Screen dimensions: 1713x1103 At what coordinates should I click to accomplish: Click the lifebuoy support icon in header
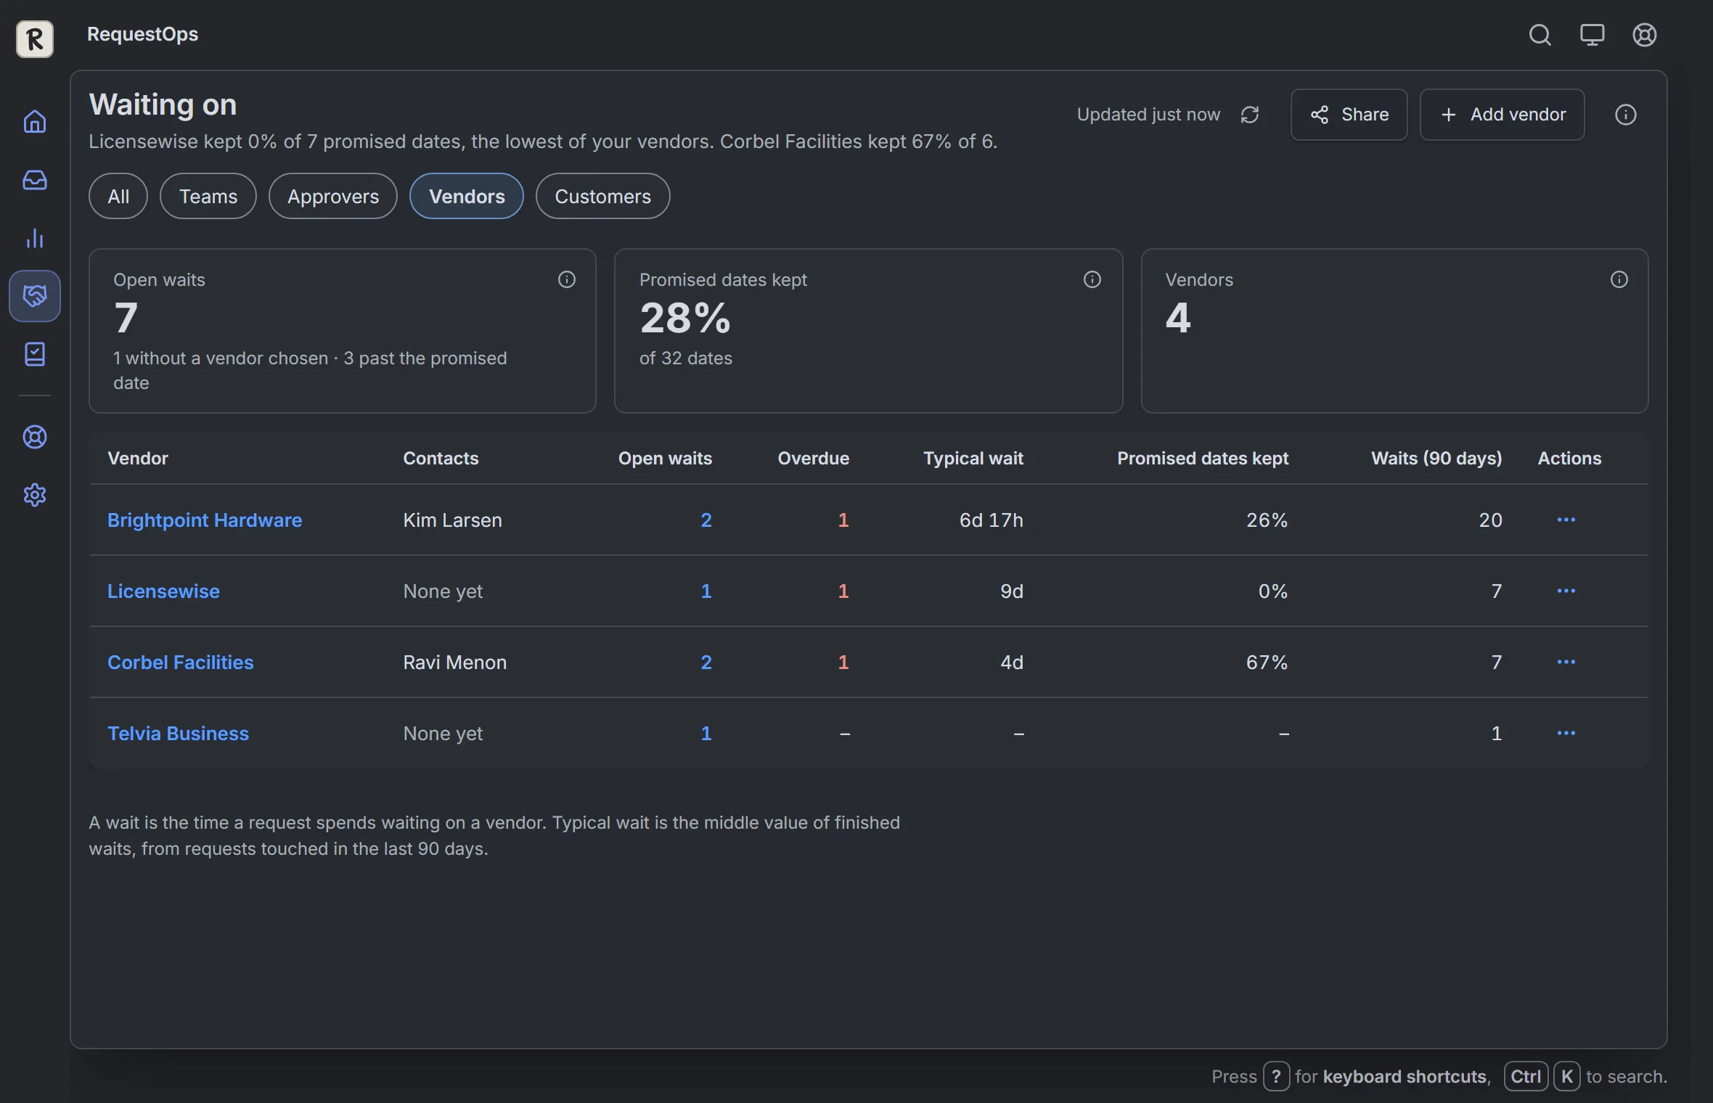tap(1644, 34)
